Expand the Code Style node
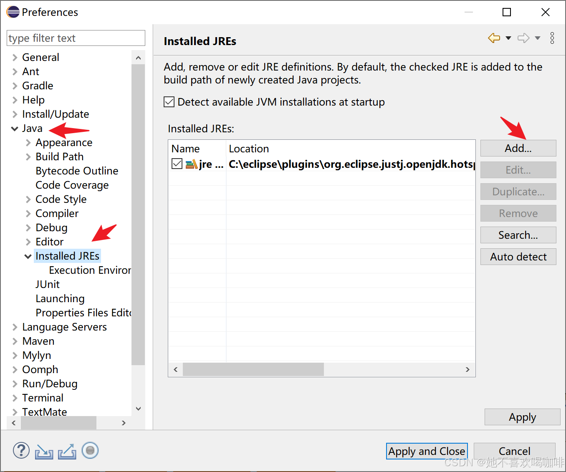 pos(28,199)
